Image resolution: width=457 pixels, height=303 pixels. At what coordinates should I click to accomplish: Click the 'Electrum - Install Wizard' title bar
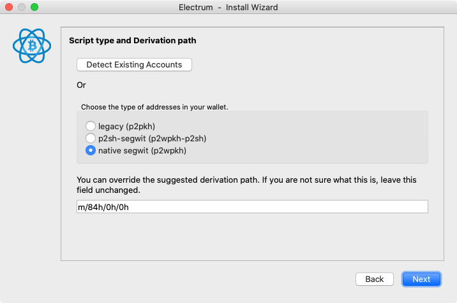click(x=228, y=7)
